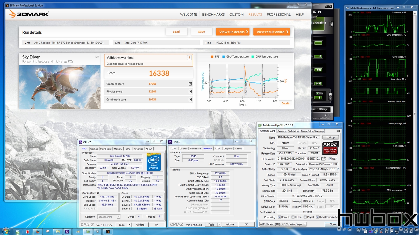Open the Validation tab in GPU-Z

point(293,131)
